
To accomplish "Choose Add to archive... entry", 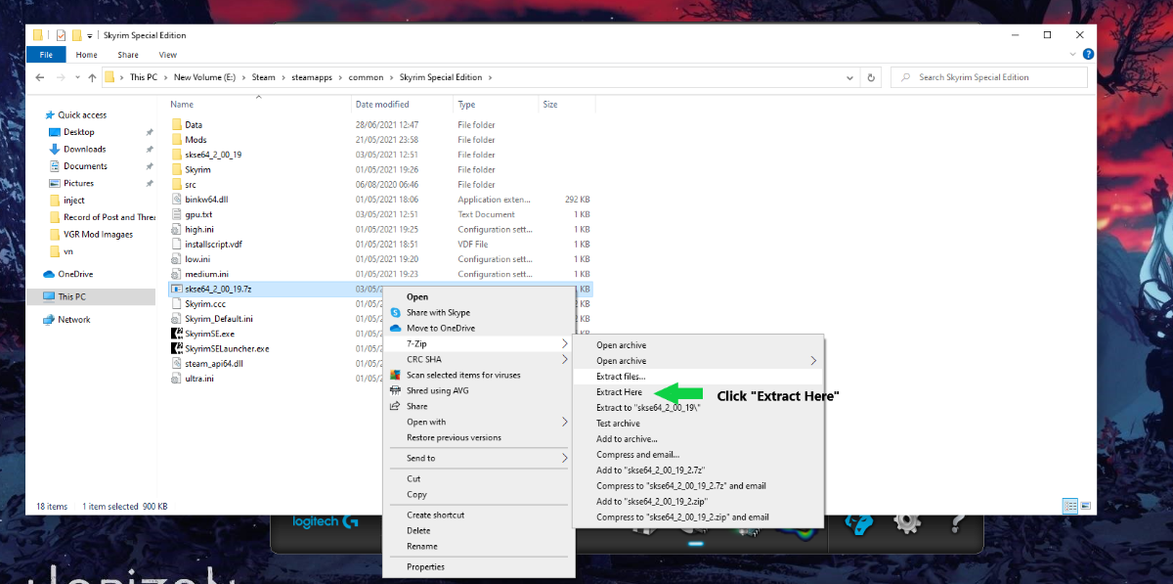I will click(x=627, y=439).
